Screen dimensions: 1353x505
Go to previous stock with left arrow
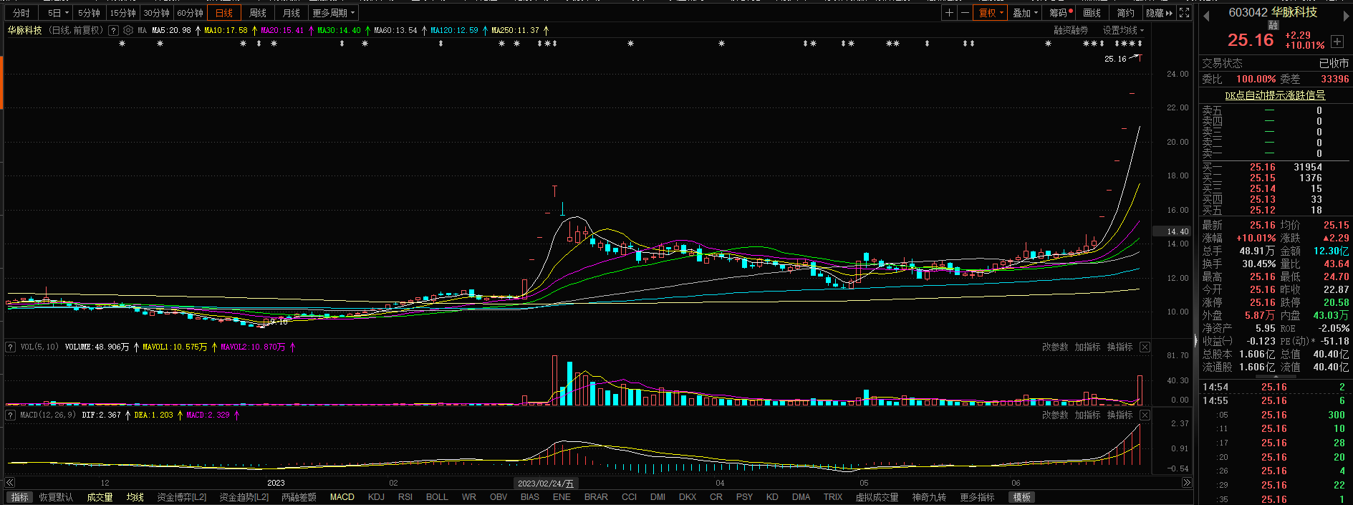pyautogui.click(x=1206, y=16)
